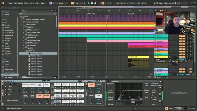
Task: Open the Auto Filter circuit type dropdown showing Clean
Action: tap(133, 99)
